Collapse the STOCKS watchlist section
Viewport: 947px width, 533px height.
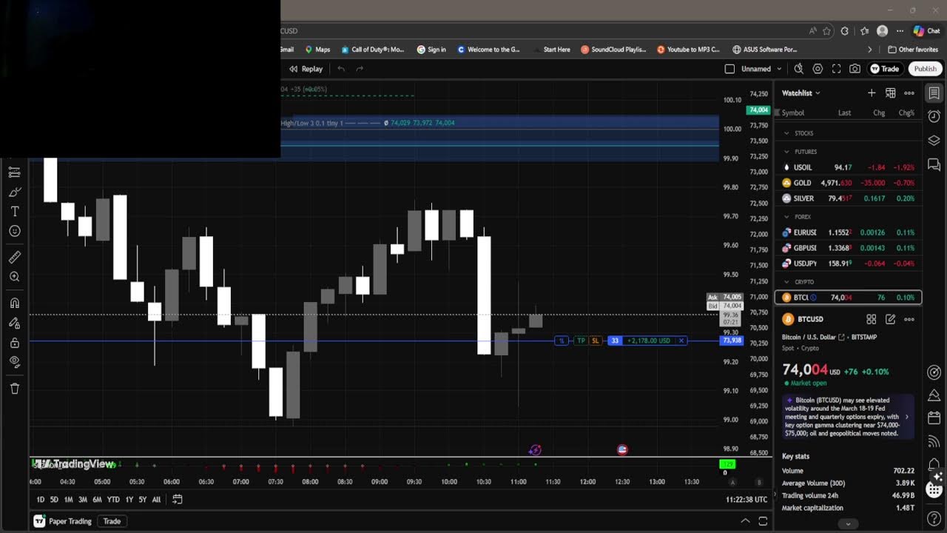(786, 133)
